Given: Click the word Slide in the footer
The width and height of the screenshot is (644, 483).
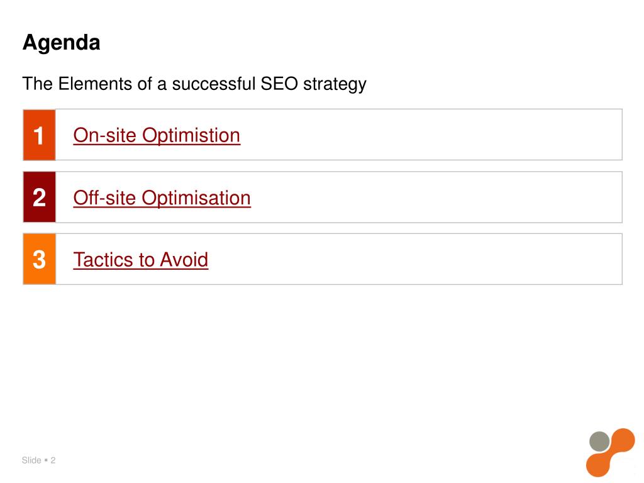Looking at the screenshot, I should pos(31,460).
